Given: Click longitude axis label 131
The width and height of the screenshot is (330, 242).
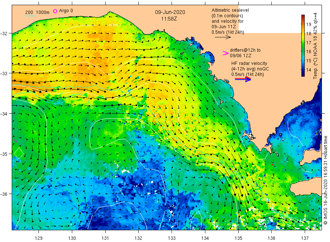Looking at the screenshot, I should pos(105,238).
